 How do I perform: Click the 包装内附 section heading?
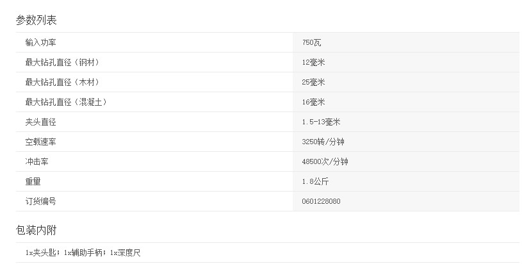[x=37, y=230]
